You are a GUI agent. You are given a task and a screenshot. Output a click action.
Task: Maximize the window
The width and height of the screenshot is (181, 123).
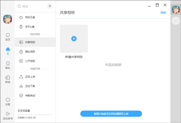[x=157, y=5]
